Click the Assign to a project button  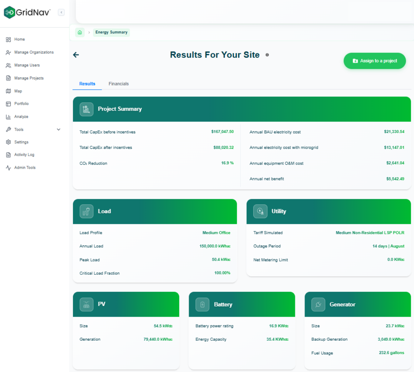[375, 61]
